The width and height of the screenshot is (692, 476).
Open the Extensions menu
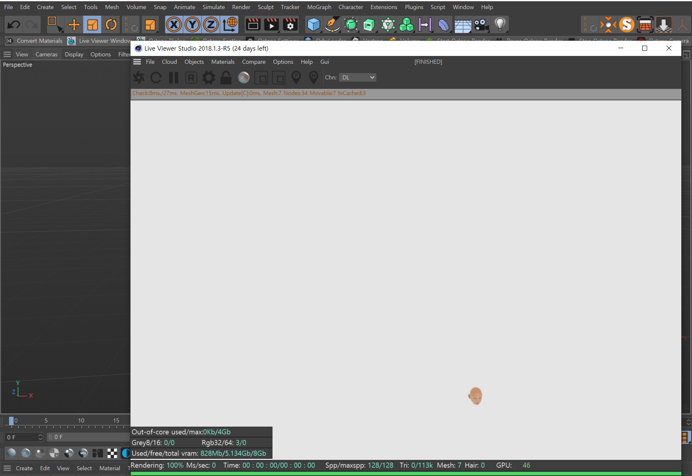[384, 7]
